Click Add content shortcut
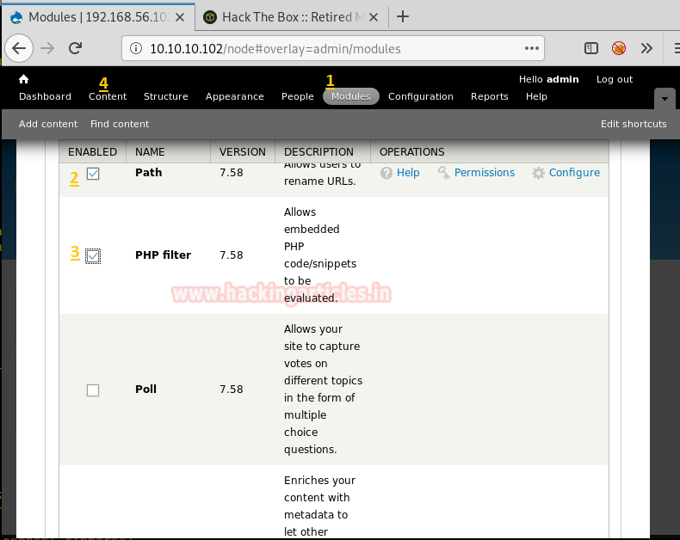The width and height of the screenshot is (680, 540). coord(48,124)
